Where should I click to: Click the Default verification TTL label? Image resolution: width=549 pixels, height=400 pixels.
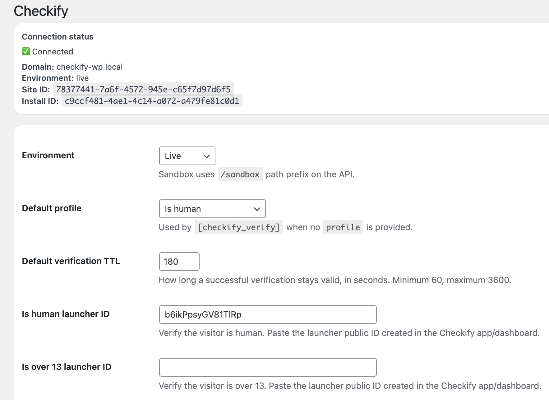tap(71, 261)
